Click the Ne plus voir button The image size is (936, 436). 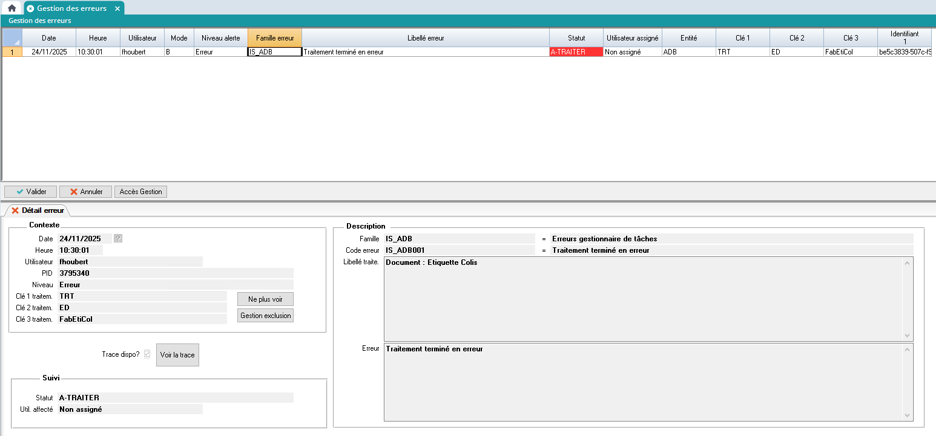click(x=265, y=299)
